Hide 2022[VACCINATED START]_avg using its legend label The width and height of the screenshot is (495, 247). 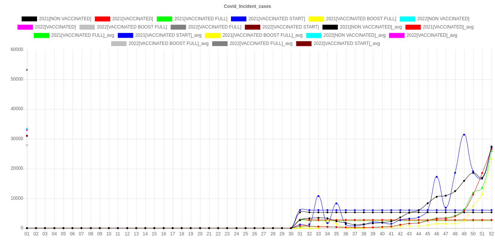pos(346,43)
